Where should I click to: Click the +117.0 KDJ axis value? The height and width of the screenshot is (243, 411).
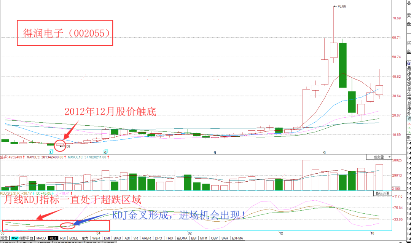coord(397,196)
